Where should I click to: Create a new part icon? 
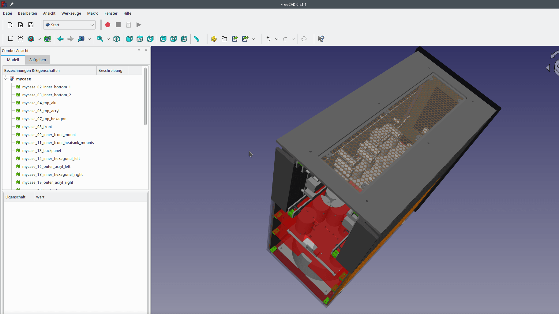tap(214, 39)
